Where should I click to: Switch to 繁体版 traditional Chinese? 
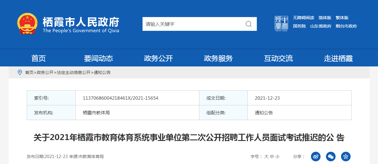[x=342, y=18]
